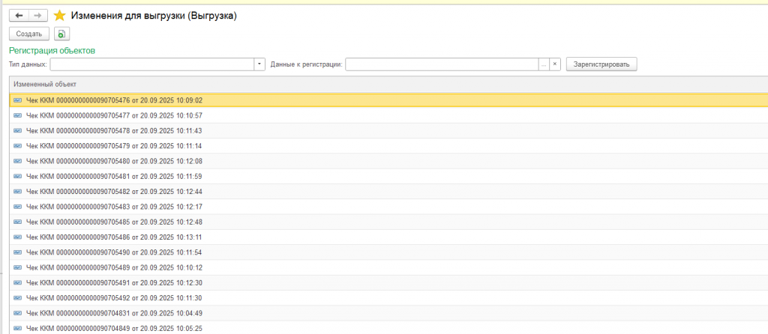Click icon of Чек ККМ 90704831 row
The width and height of the screenshot is (768, 334).
18,313
